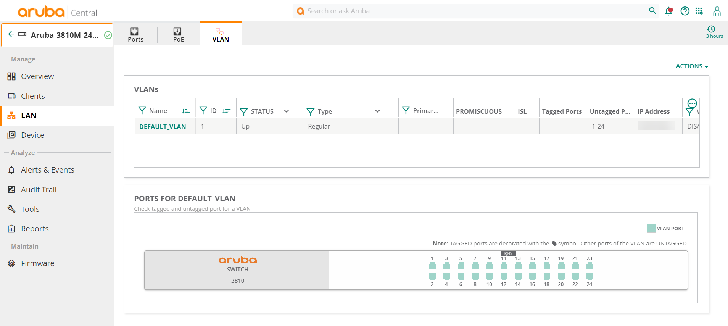Open Audit Trail in sidebar

point(39,190)
